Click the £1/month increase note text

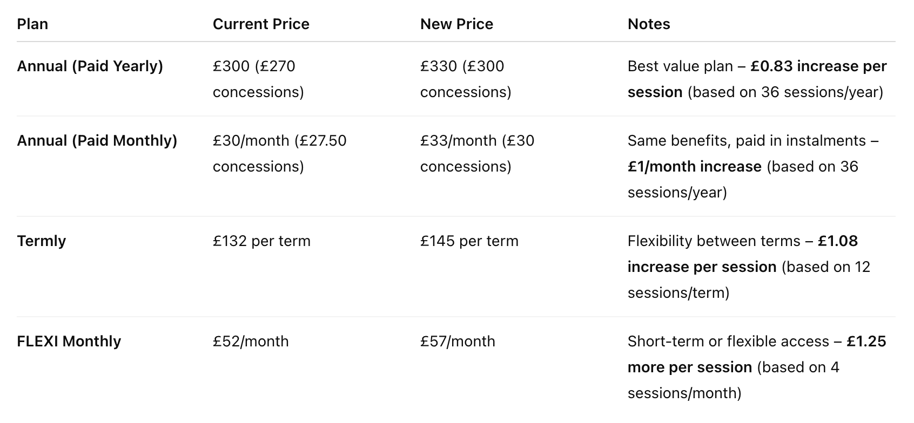(x=695, y=167)
